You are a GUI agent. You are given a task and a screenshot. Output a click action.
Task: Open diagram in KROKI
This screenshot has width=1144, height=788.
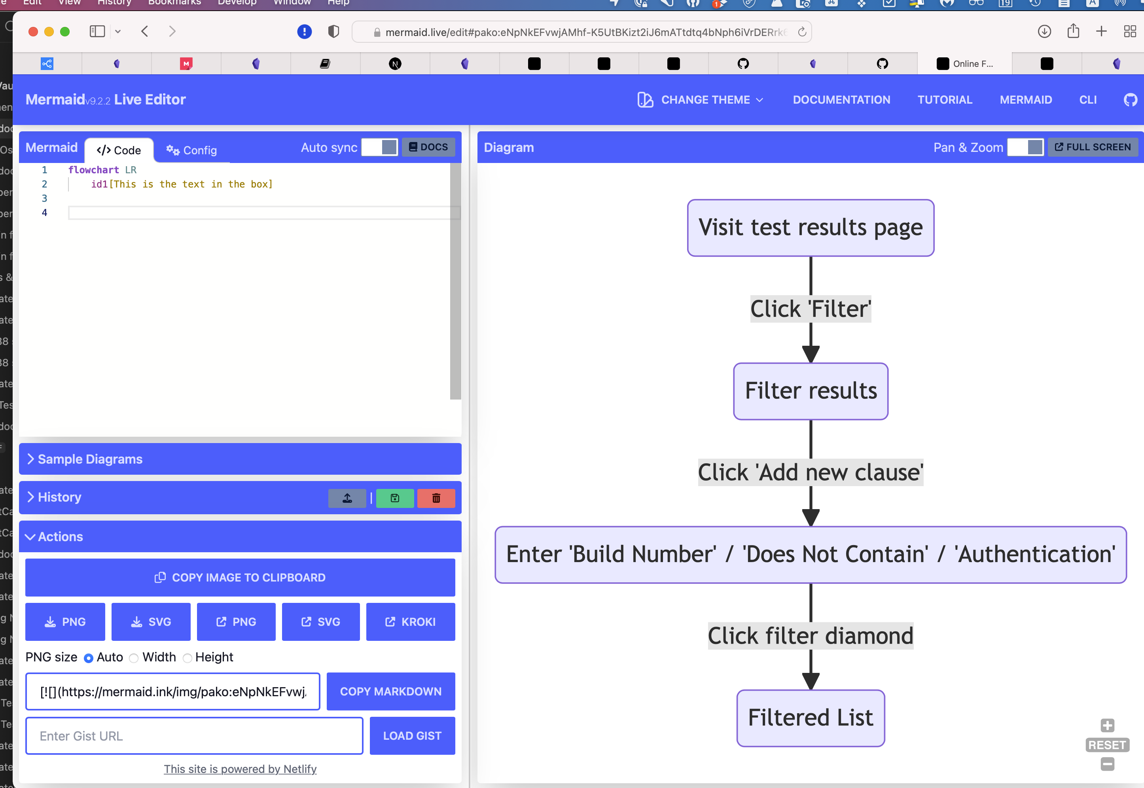click(411, 621)
